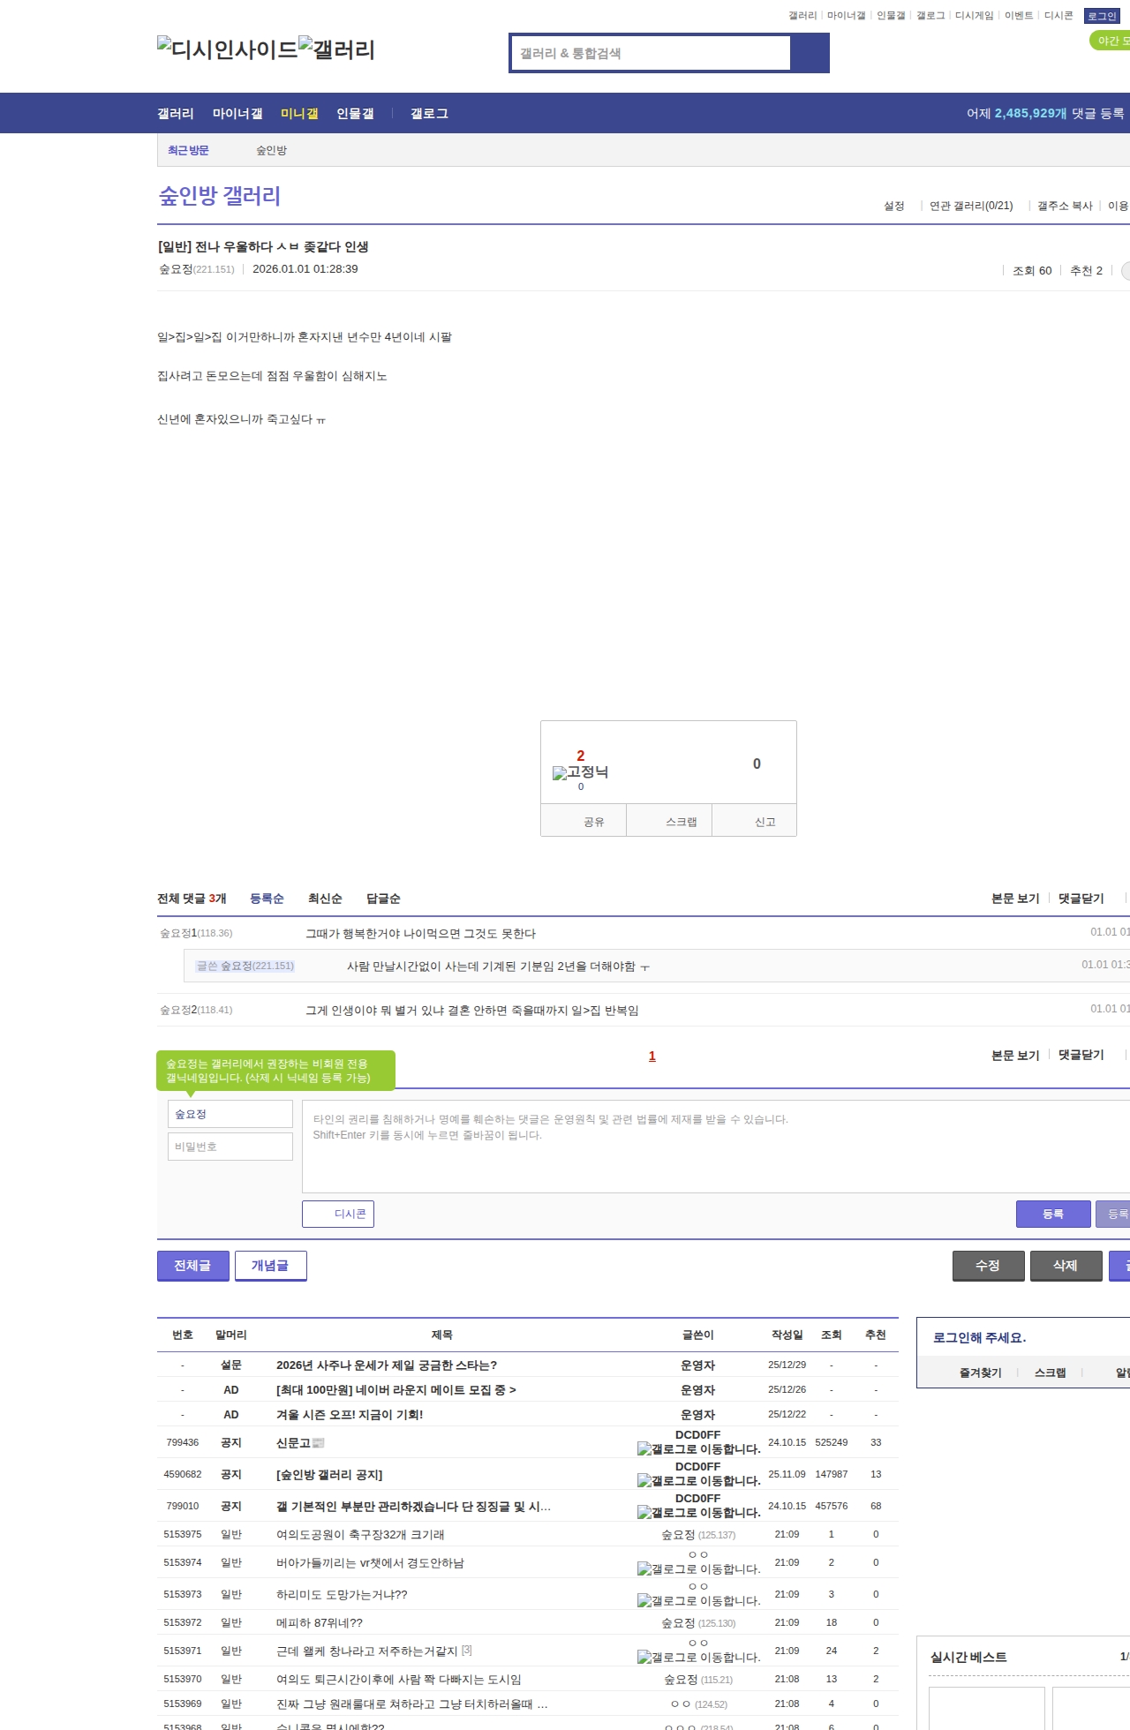This screenshot has width=1130, height=1730.
Task: Expand the 최근 방문 recent visits list
Action: click(x=188, y=151)
